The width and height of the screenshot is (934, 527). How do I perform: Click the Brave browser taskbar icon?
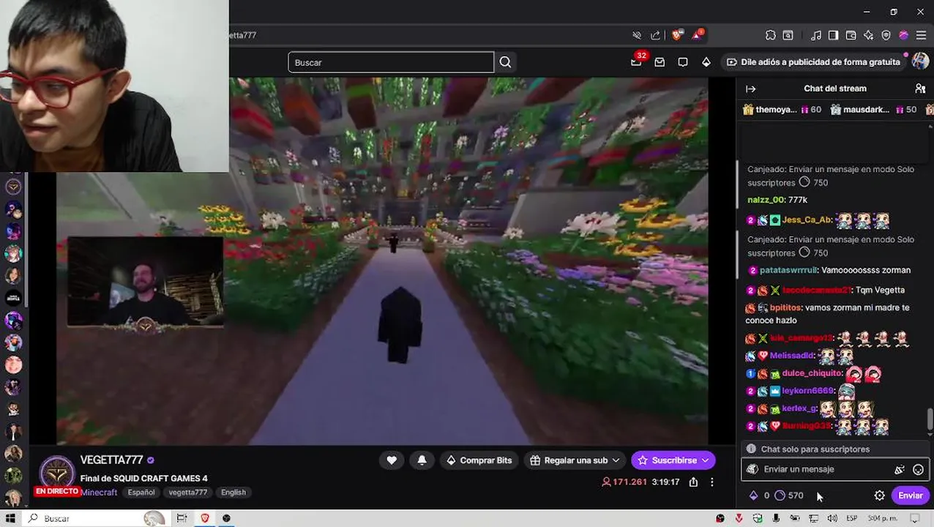click(x=205, y=518)
